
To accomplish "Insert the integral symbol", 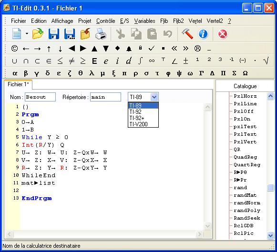I will click(x=140, y=61).
